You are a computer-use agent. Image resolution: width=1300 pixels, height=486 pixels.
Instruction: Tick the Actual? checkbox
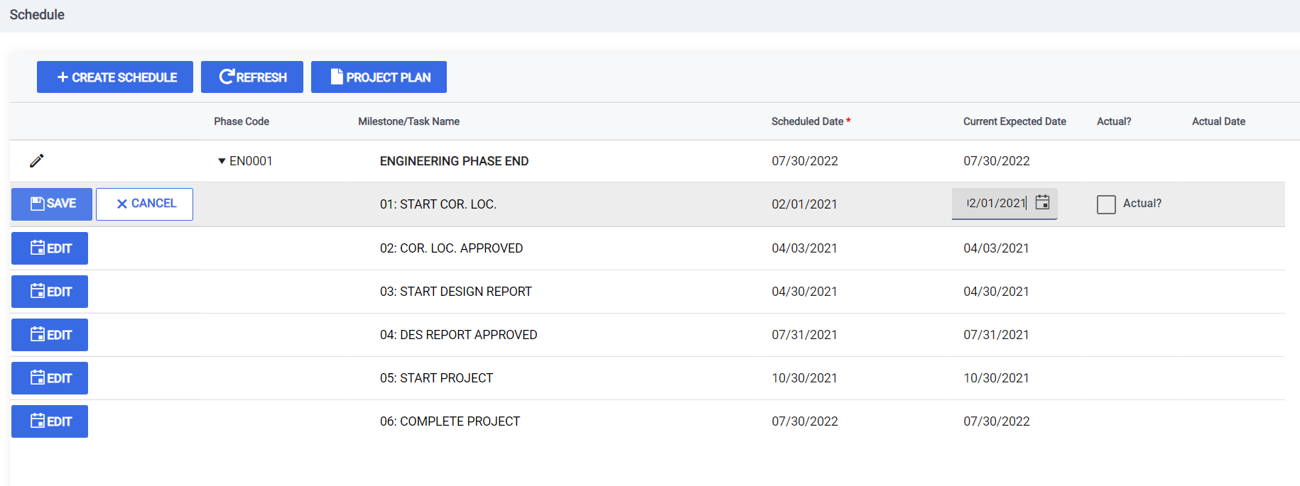click(x=1106, y=204)
